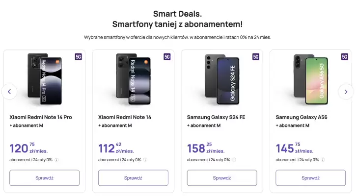
Task: Open Samsung Galaxy A56 phone image
Action: [311, 79]
